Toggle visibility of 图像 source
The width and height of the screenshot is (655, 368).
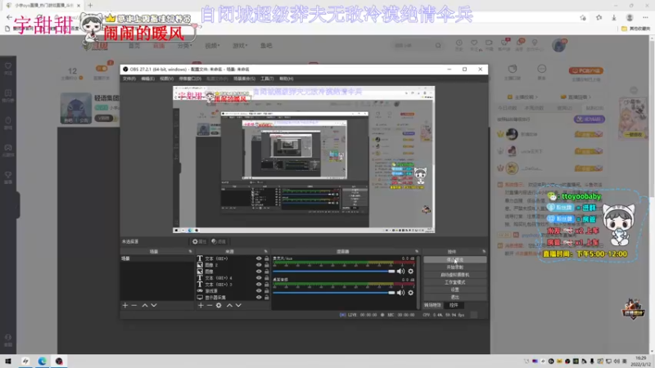click(259, 272)
